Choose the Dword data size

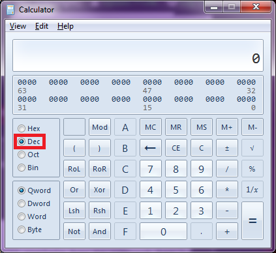34,203
